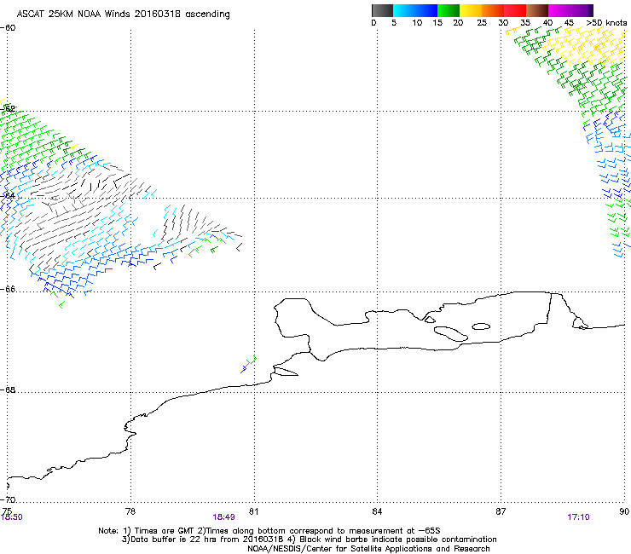Click the '90' longitude axis label
The height and width of the screenshot is (554, 631).
point(624,511)
